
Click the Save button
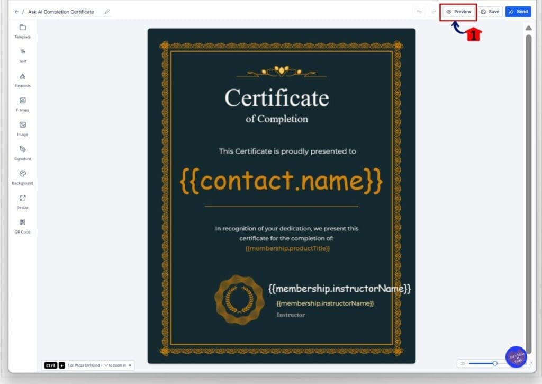490,12
